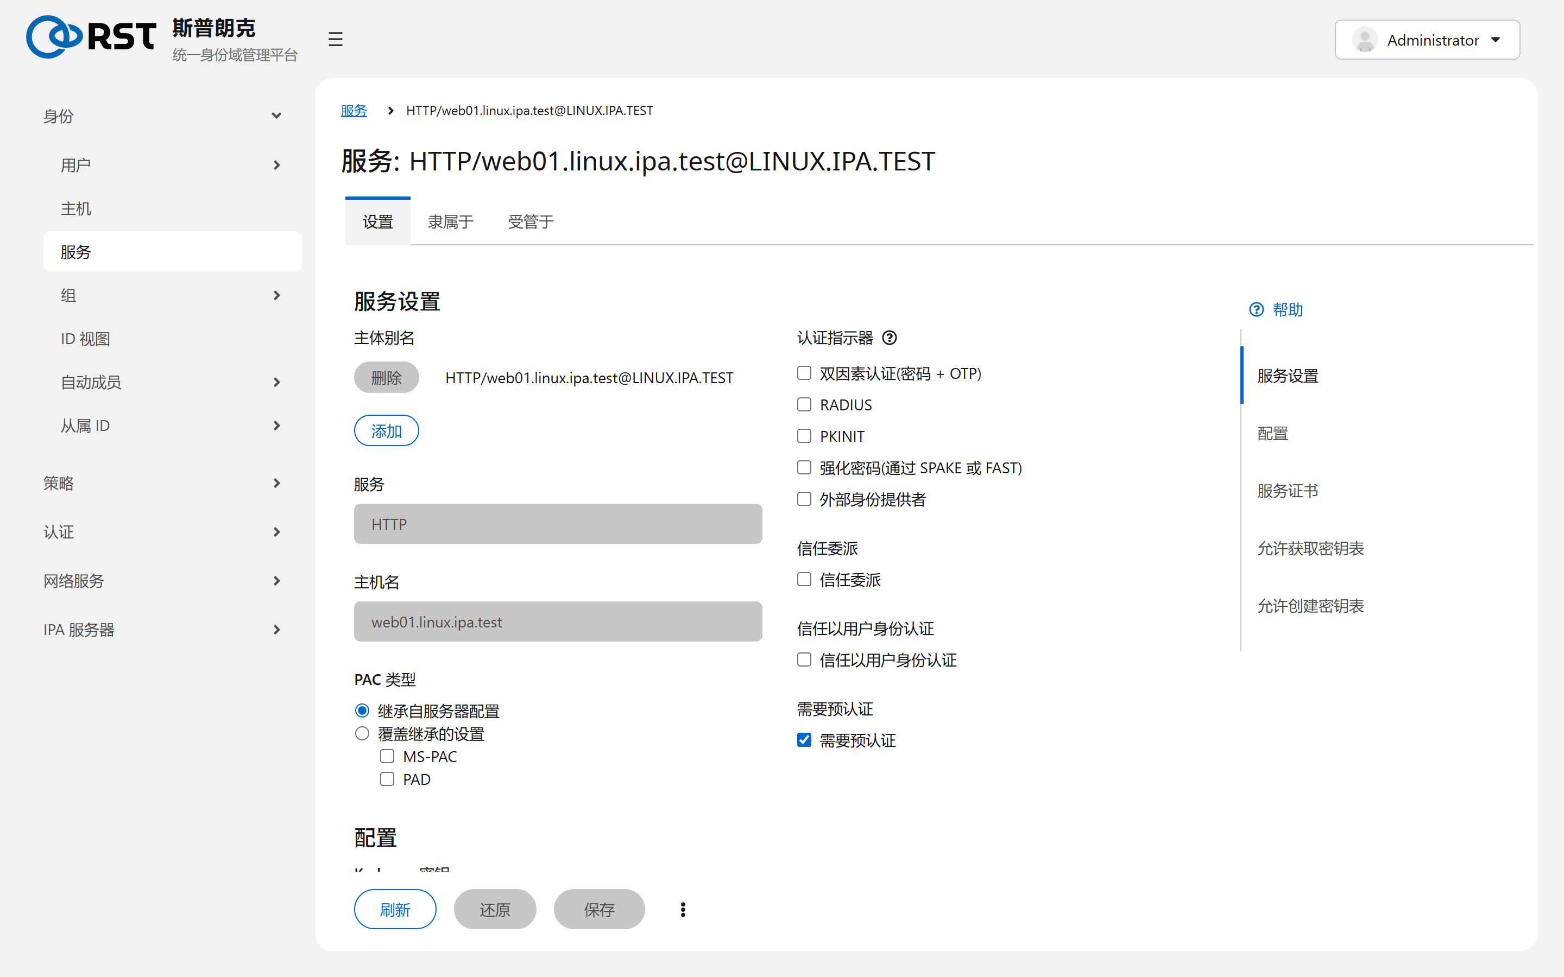Select 服务 in the sidebar

click(172, 252)
